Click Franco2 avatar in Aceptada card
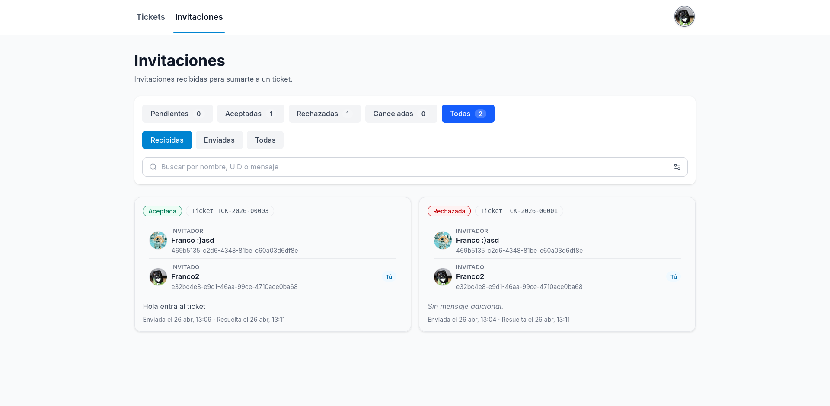 point(158,276)
